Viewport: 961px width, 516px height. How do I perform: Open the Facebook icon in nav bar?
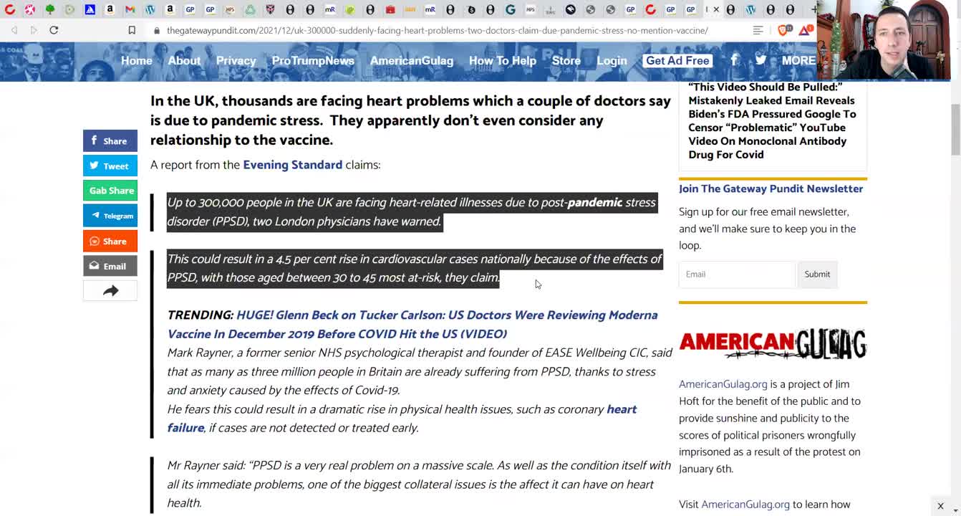734,60
